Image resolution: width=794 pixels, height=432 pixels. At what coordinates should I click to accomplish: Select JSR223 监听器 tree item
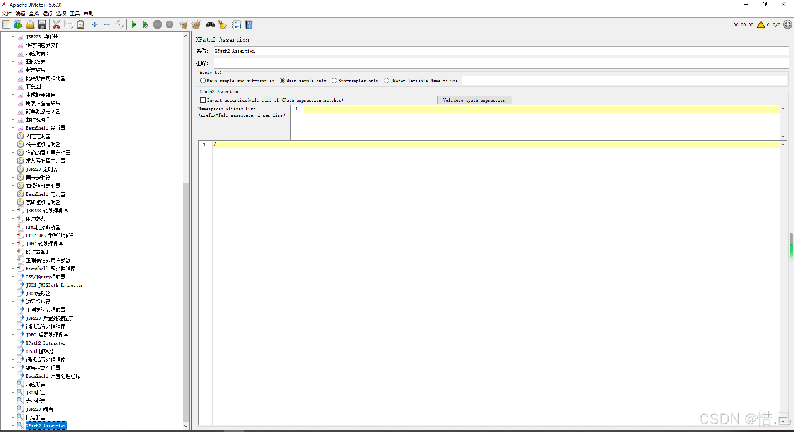click(x=42, y=37)
